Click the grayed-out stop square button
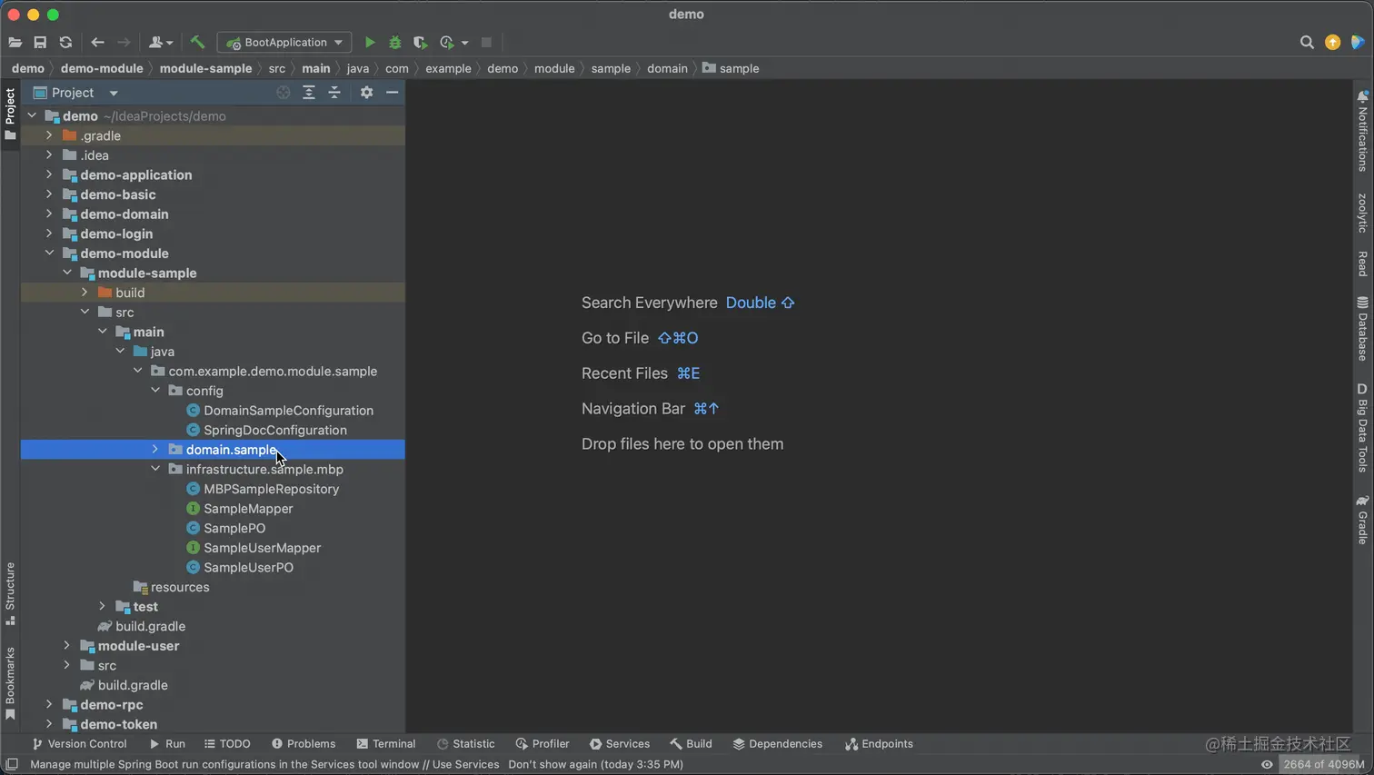Screen dimensions: 1374x775 point(486,43)
